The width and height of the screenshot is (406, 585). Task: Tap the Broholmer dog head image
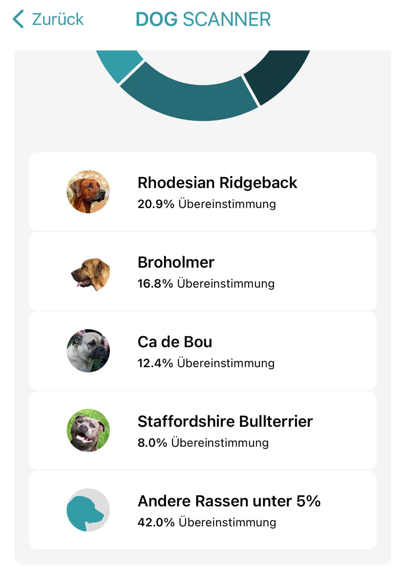[x=91, y=274]
